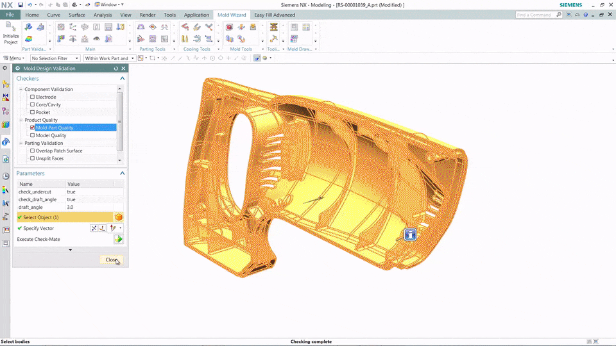Click the check_draft_angle parameter name
This screenshot has width=616, height=346.
click(37, 199)
